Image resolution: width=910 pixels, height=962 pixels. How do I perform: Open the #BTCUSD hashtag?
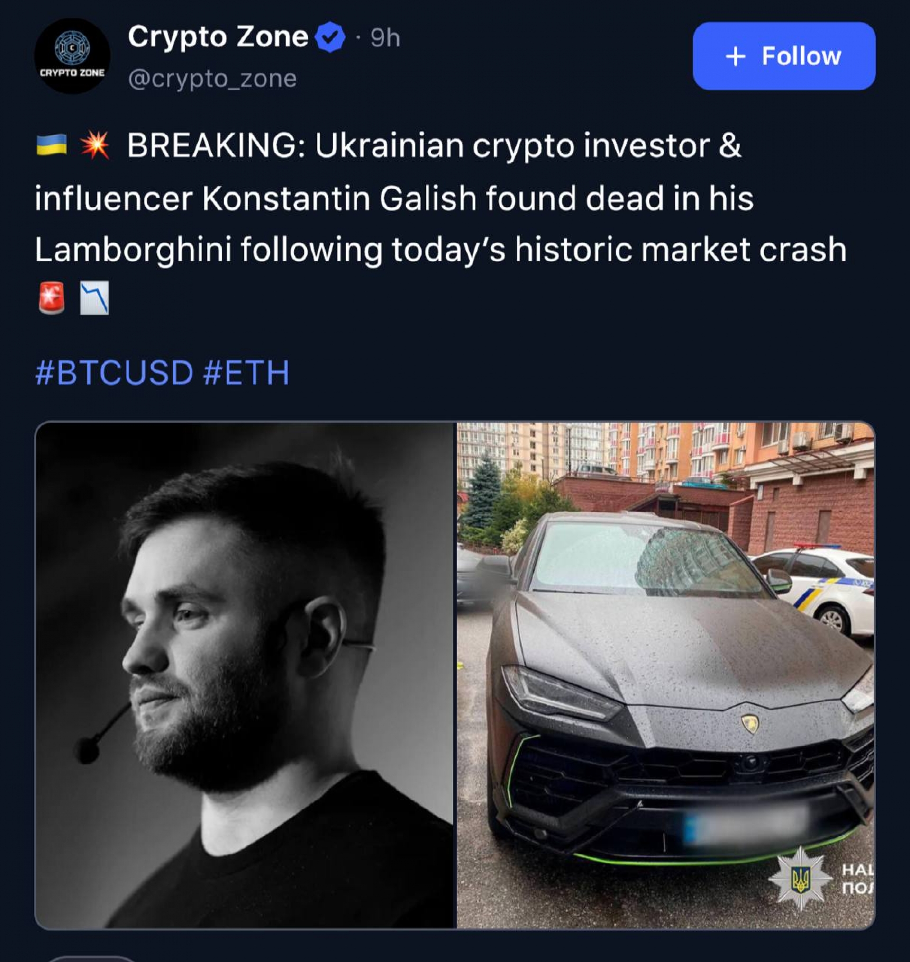click(x=115, y=372)
